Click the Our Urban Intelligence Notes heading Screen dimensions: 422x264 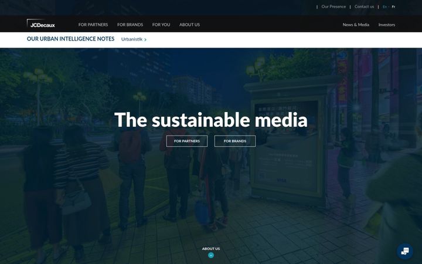click(70, 39)
